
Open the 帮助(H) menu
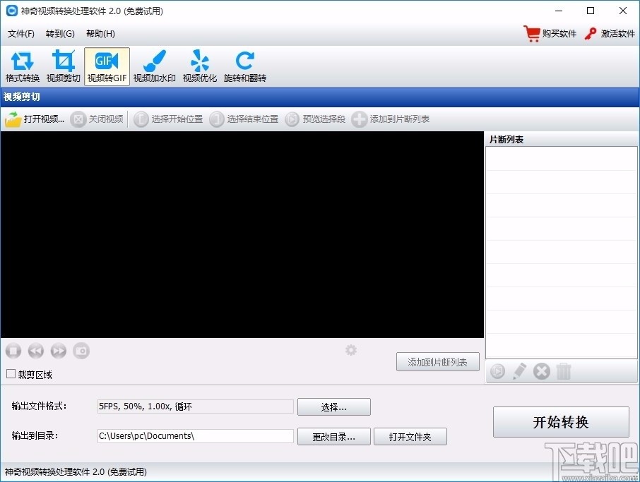pos(100,33)
